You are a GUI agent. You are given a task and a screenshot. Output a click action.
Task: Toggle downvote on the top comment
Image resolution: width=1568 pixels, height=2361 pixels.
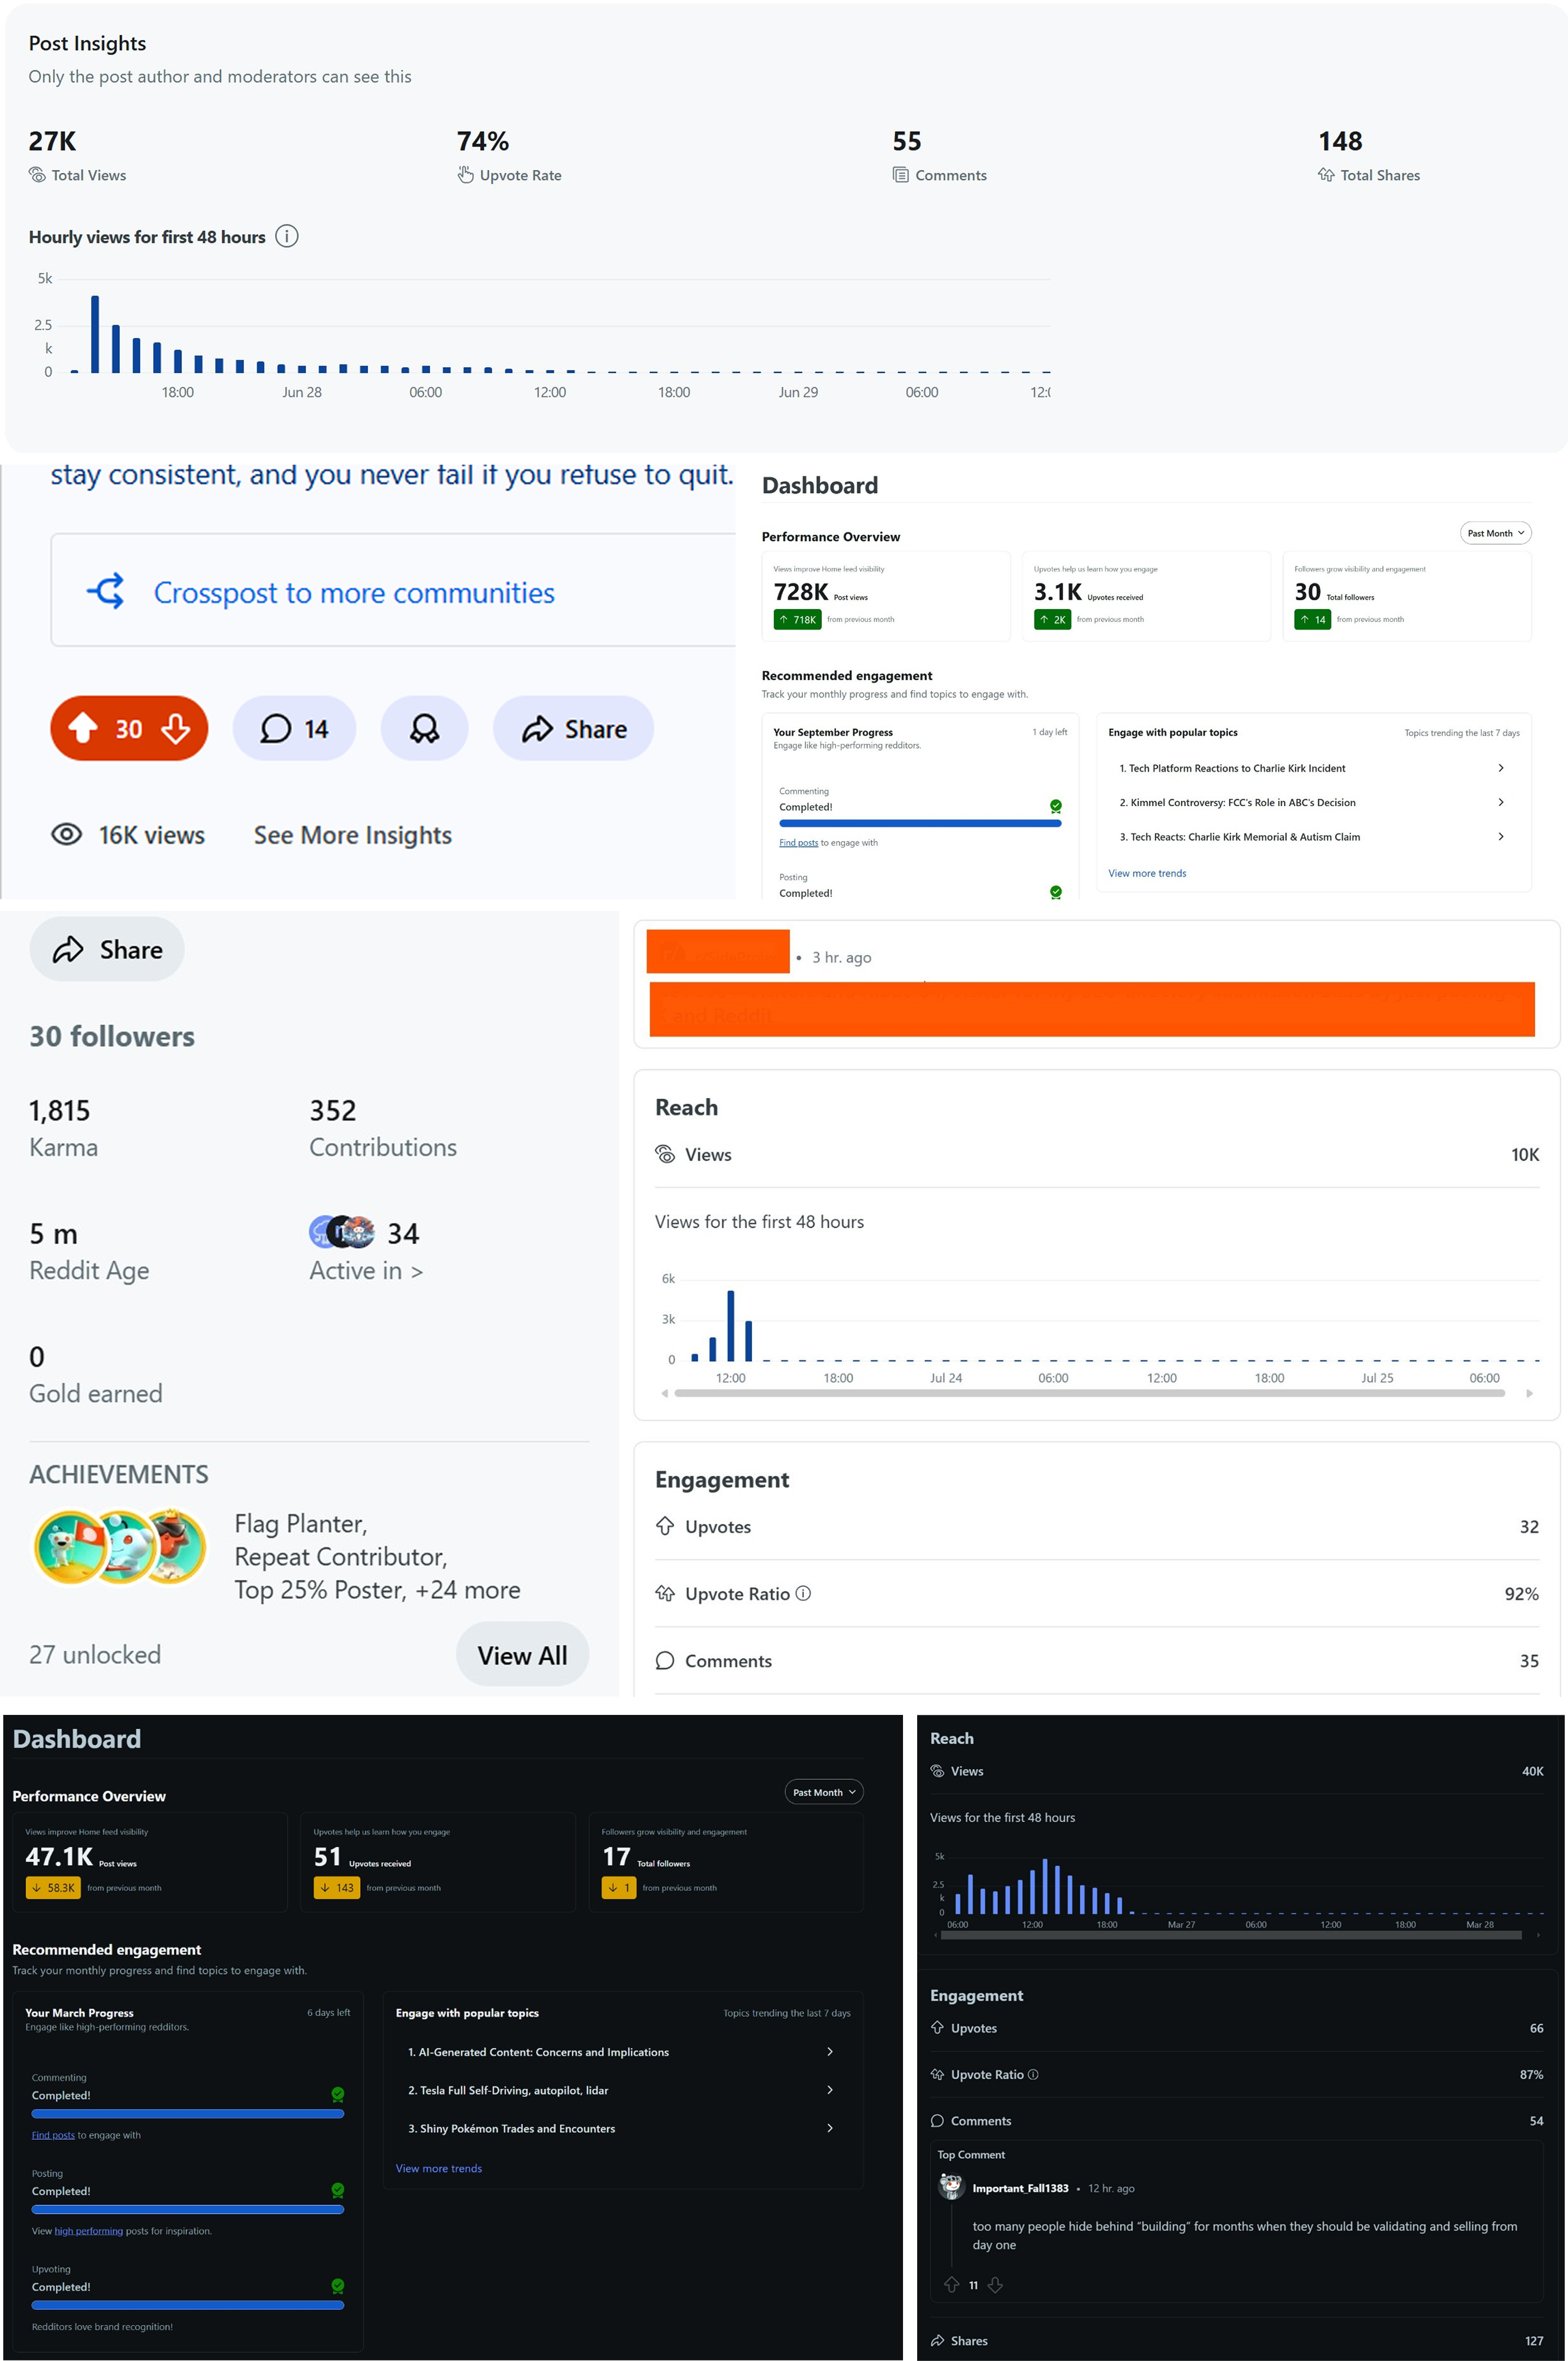tap(995, 2285)
